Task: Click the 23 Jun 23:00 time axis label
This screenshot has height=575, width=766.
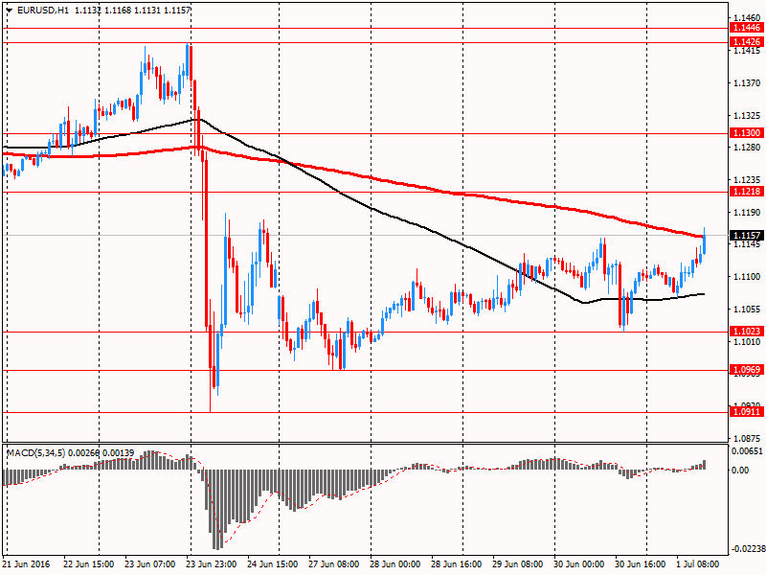Action: click(x=212, y=564)
